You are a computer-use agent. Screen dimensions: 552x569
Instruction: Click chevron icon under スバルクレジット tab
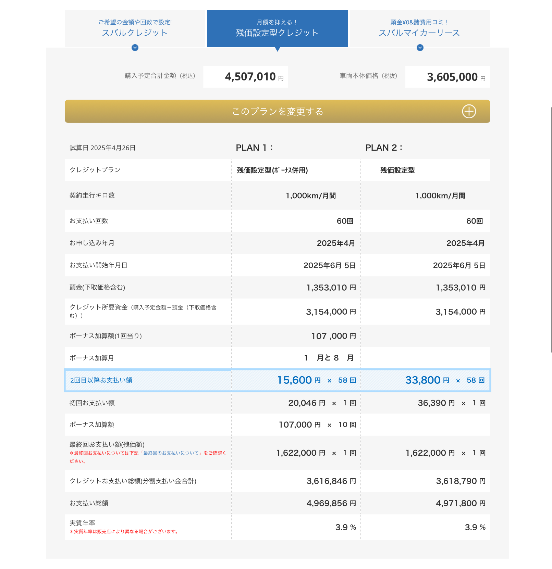(135, 48)
